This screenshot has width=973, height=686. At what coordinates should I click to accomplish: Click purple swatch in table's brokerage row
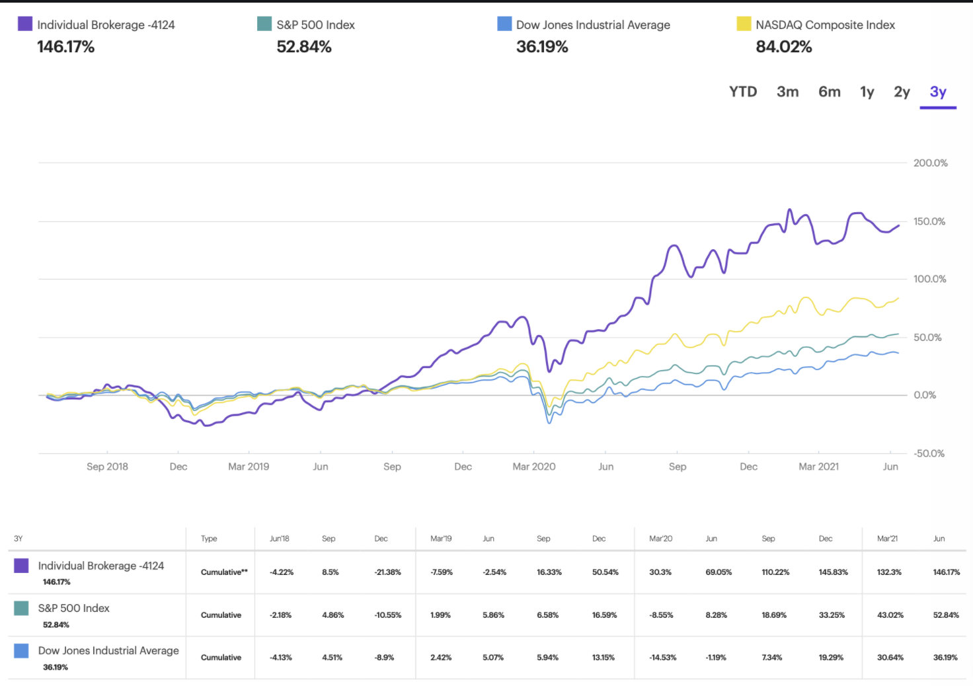[x=21, y=566]
